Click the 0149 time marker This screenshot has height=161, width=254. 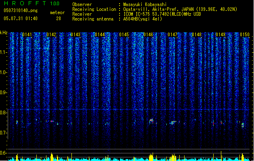pyautogui.click(x=220, y=35)
